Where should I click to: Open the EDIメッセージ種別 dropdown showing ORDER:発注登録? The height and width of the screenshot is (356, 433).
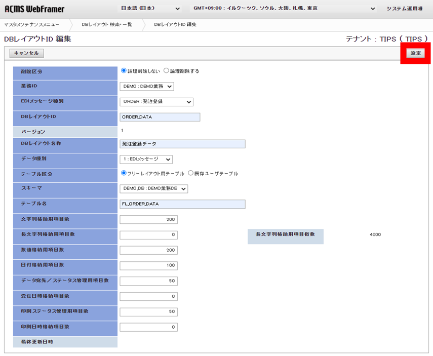click(x=157, y=102)
